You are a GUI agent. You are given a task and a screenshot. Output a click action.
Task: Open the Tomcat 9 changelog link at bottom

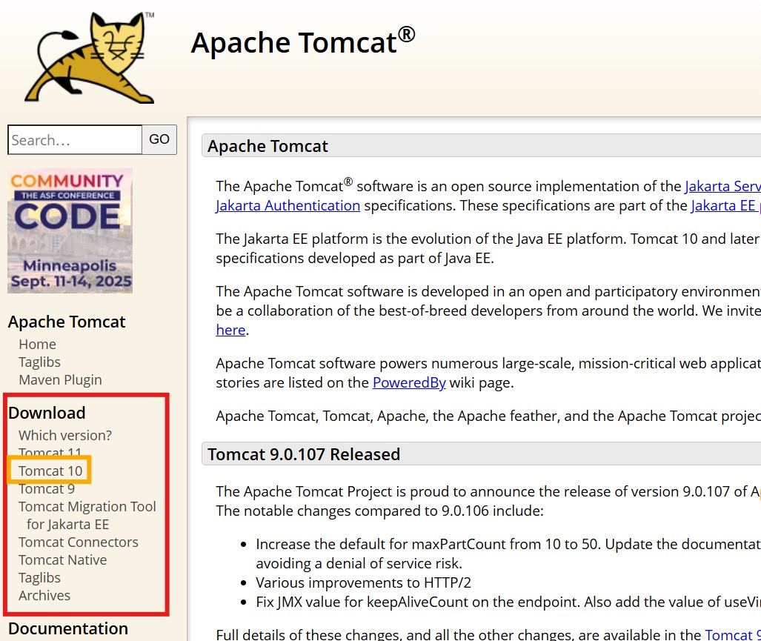(x=733, y=634)
